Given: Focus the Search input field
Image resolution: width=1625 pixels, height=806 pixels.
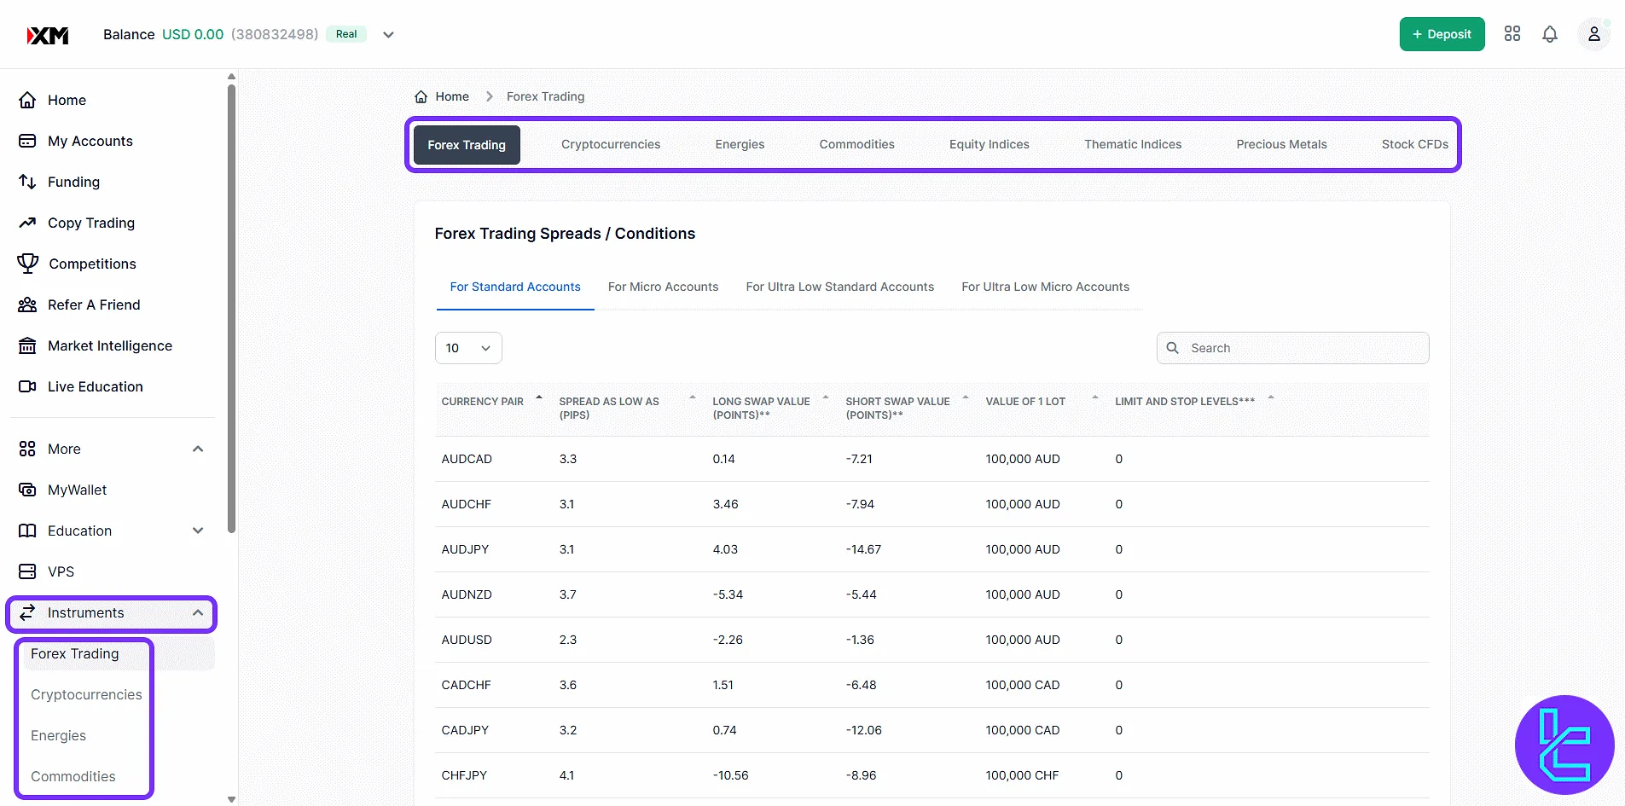Looking at the screenshot, I should tap(1292, 348).
